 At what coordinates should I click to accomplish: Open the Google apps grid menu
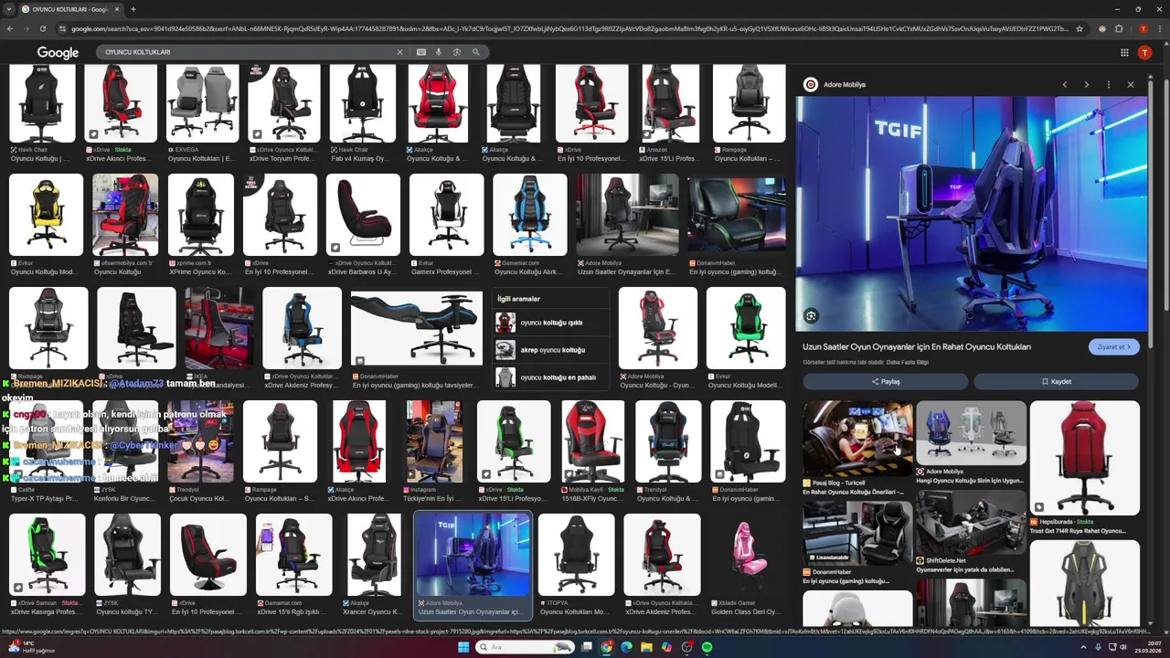coord(1124,52)
